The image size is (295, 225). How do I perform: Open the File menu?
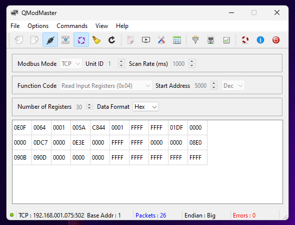tap(15, 26)
